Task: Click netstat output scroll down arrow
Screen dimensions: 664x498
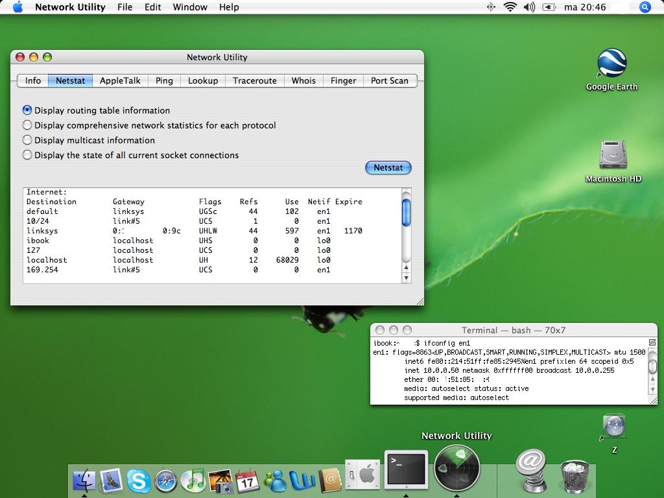Action: (x=406, y=278)
